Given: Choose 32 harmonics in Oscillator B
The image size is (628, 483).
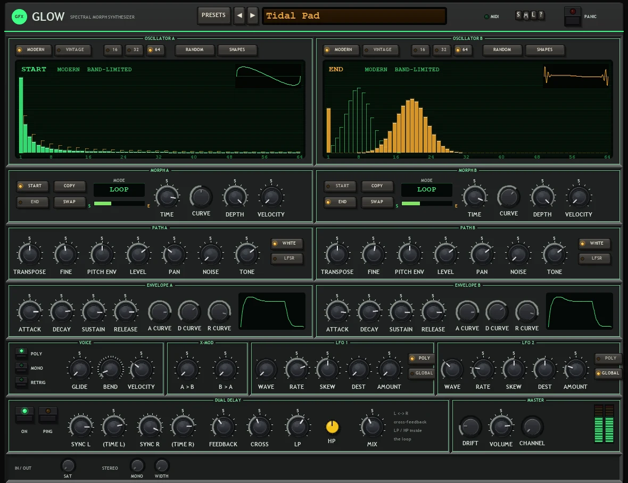Looking at the screenshot, I should 441,49.
